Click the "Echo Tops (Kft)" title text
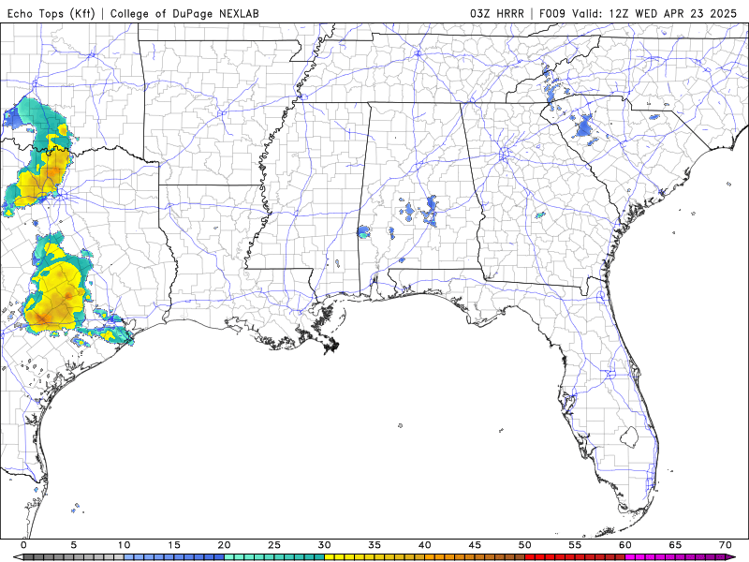This screenshot has height=562, width=749. tap(51, 13)
